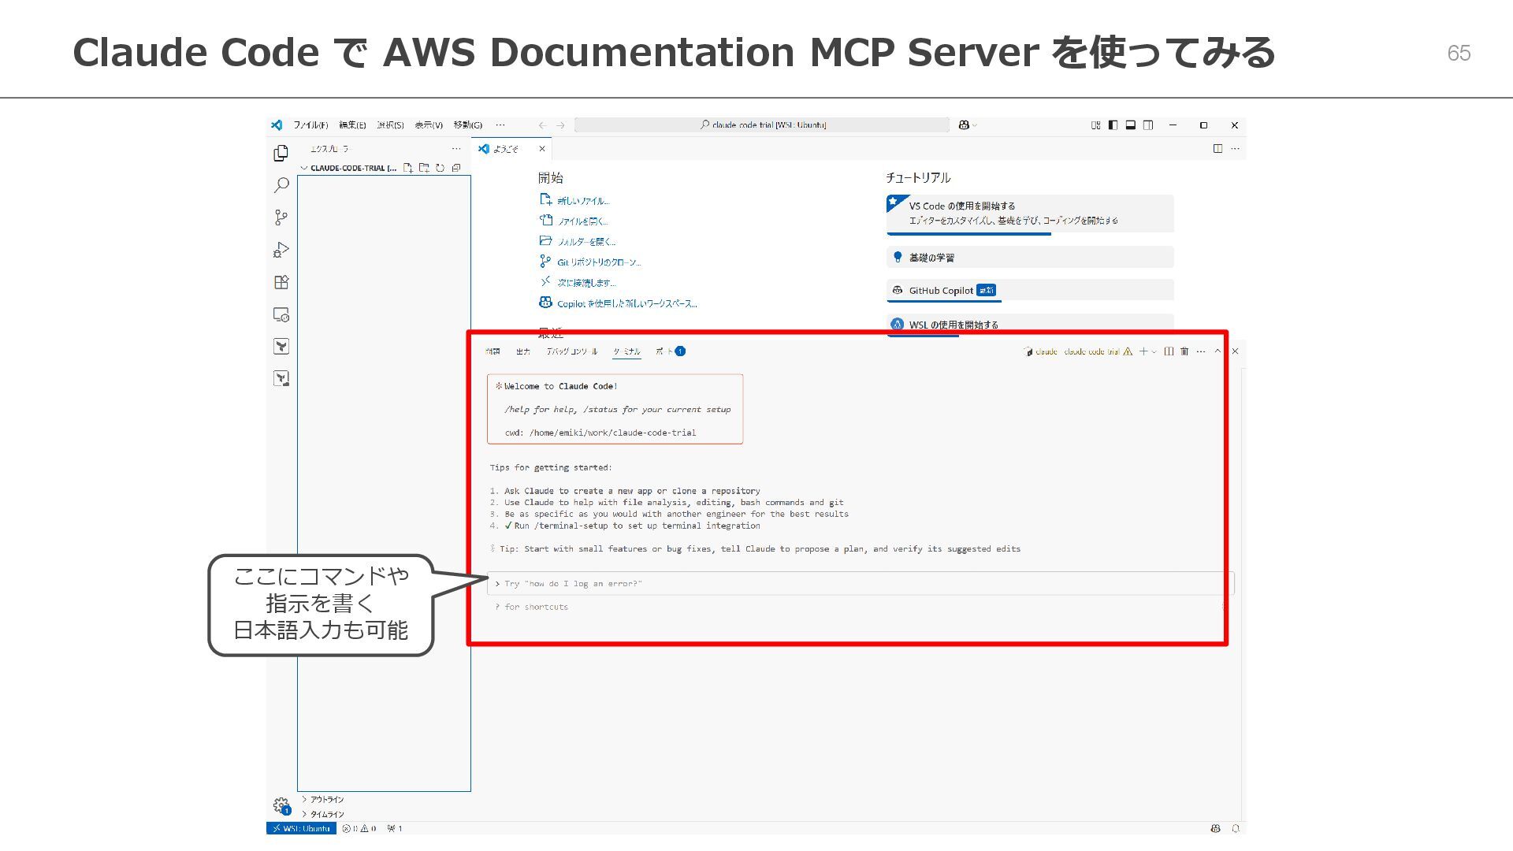Close the ようこそ editor tab

tap(542, 148)
